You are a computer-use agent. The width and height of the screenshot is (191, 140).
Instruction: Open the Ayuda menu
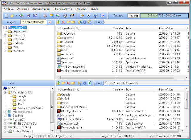tap(95, 9)
